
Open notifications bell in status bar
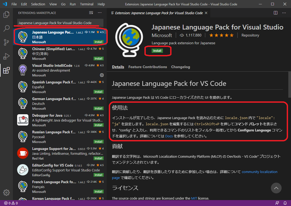(285, 203)
